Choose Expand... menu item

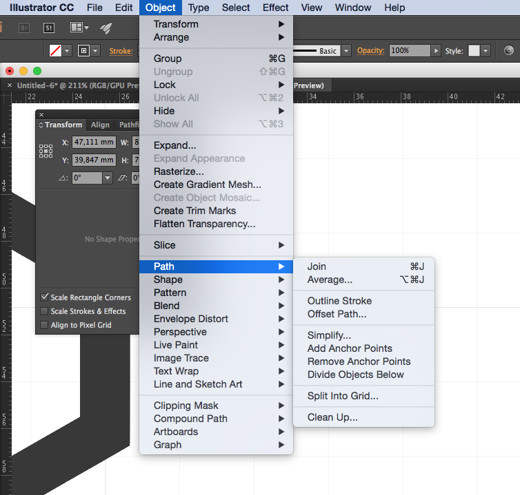tap(217, 145)
